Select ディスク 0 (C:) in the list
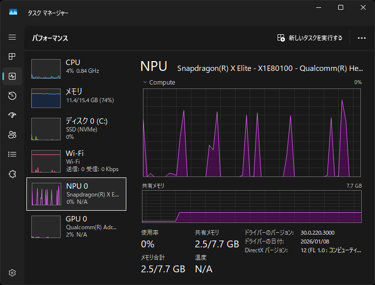375x285 pixels. (76, 129)
